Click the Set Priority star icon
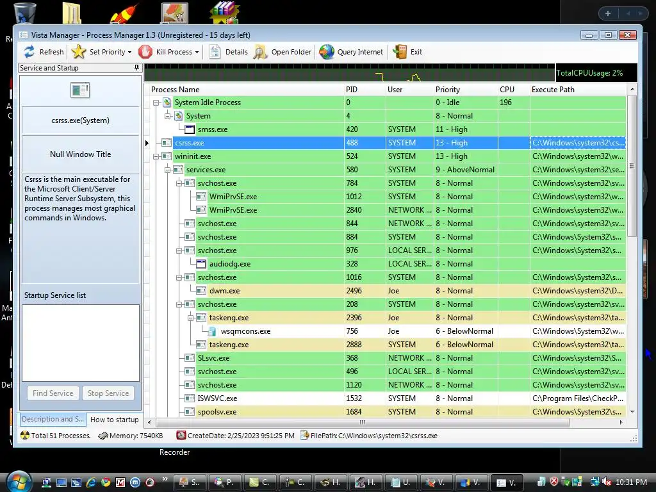The image size is (656, 492). point(78,52)
